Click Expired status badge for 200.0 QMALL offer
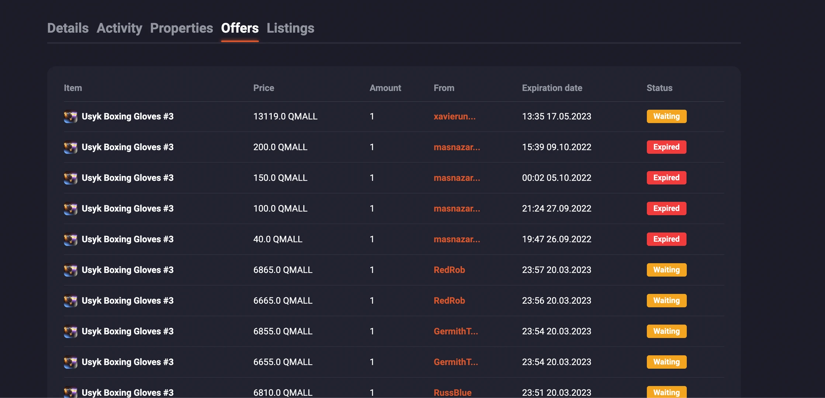825x398 pixels. pyautogui.click(x=666, y=147)
